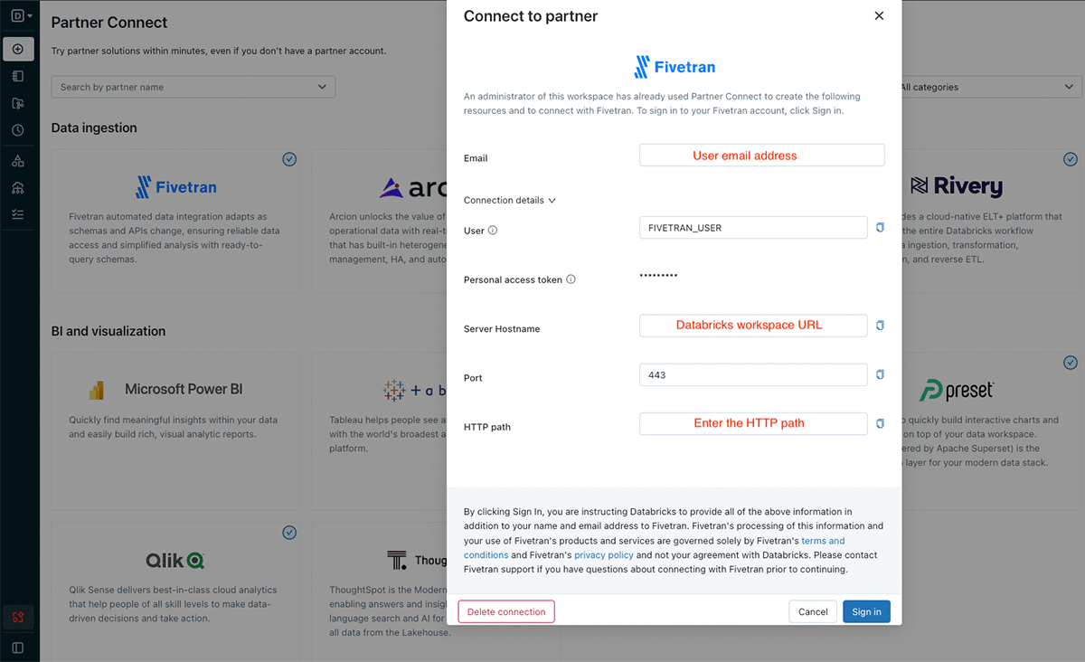Click the info icon next to User label
The height and width of the screenshot is (662, 1085).
[x=493, y=231]
